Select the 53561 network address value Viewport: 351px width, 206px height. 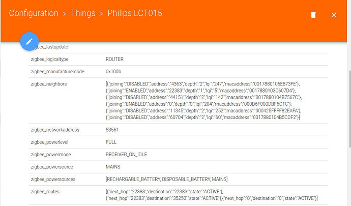pyautogui.click(x=112, y=130)
